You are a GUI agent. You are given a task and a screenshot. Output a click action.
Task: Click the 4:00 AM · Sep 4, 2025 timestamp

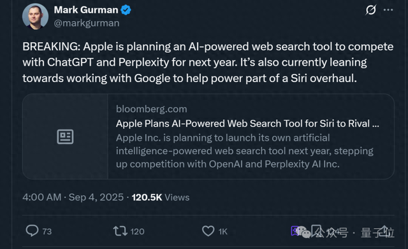click(x=73, y=197)
